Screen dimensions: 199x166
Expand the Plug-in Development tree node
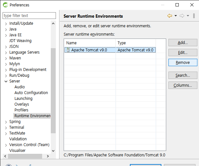click(6, 70)
